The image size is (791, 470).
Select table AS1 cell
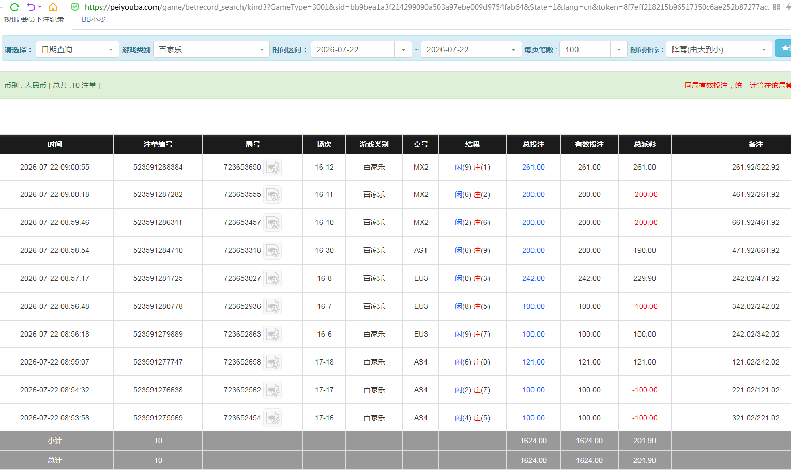click(x=421, y=251)
